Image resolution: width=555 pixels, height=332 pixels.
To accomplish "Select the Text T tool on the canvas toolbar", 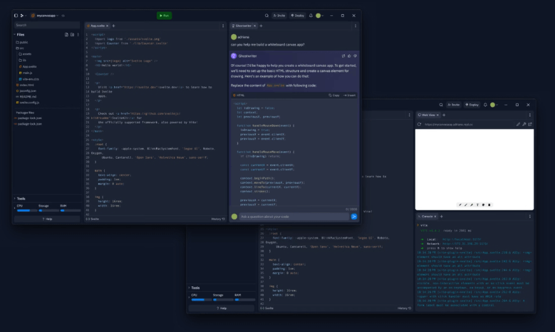I will click(x=477, y=205).
